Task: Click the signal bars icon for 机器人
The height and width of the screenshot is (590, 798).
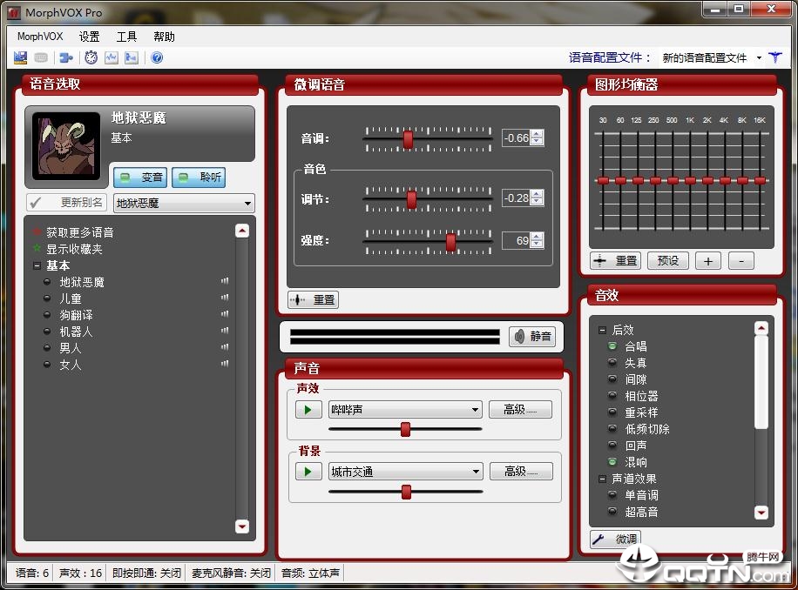Action: [225, 331]
